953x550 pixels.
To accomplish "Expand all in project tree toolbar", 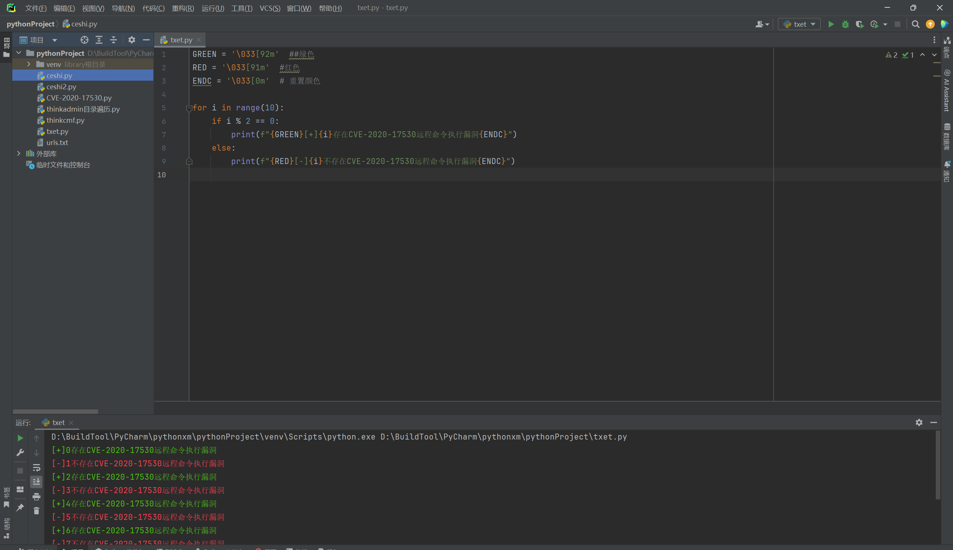I will (x=99, y=40).
